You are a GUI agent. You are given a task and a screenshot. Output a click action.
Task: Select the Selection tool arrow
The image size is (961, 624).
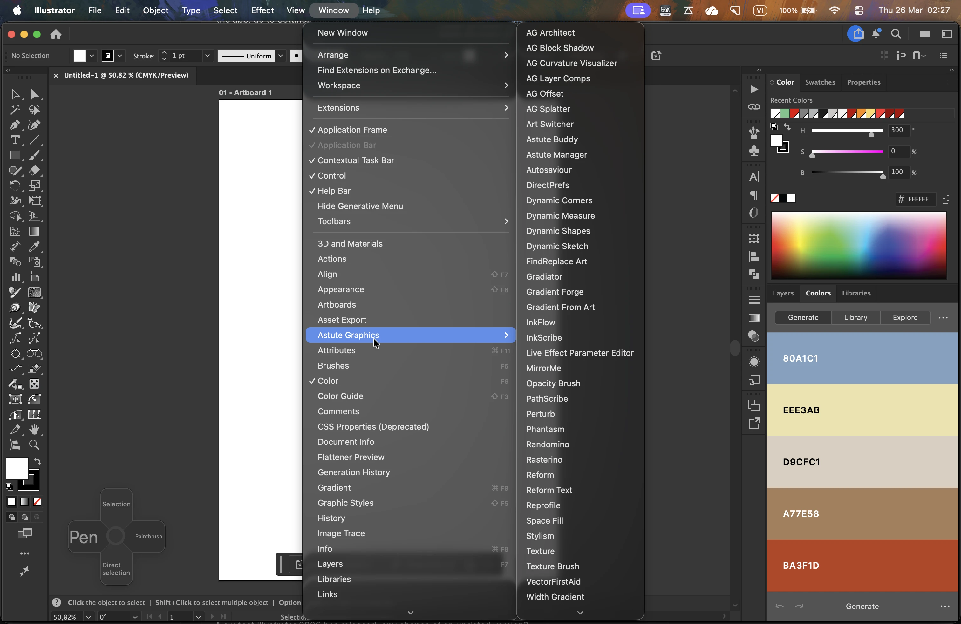(15, 94)
